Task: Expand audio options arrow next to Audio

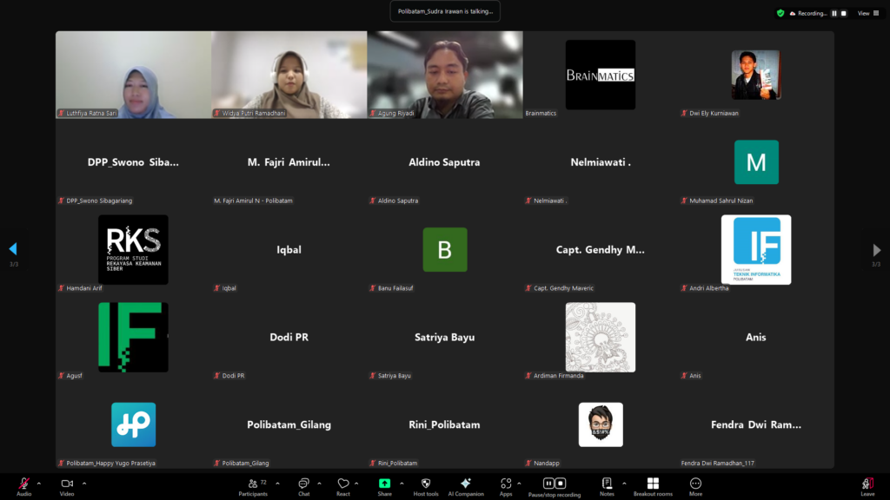Action: tap(39, 483)
